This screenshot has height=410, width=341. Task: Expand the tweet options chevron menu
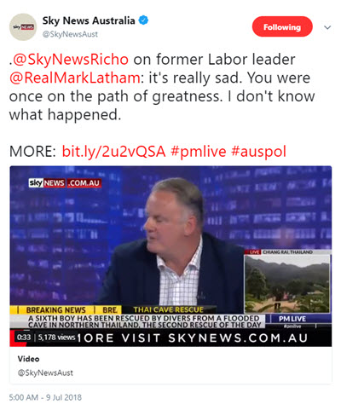click(x=327, y=27)
